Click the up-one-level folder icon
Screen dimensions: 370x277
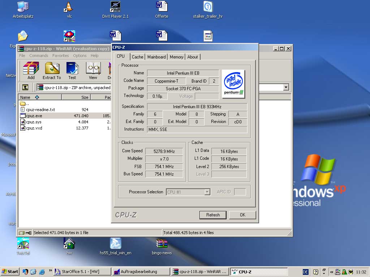(25, 87)
